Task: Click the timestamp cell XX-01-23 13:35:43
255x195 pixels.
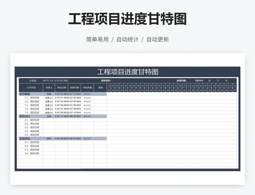Action: [55, 81]
